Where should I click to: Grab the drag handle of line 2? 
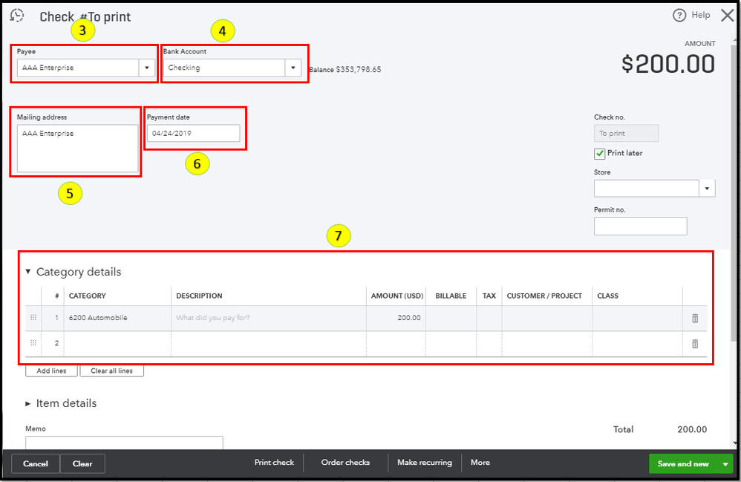33,343
